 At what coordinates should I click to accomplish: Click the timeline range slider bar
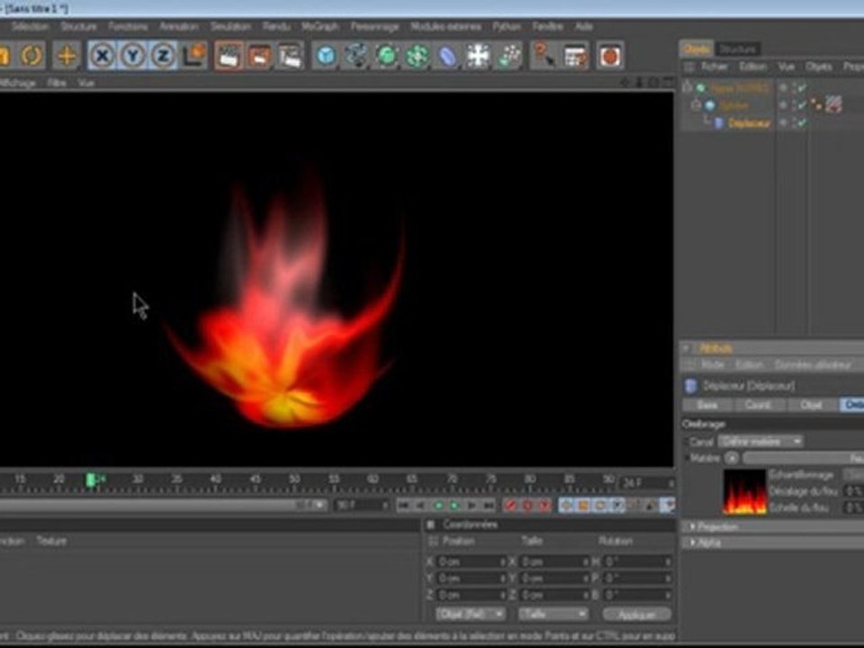pos(164,505)
